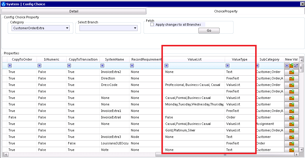
Task: Click the application icon in the title bar
Action: [3, 4]
